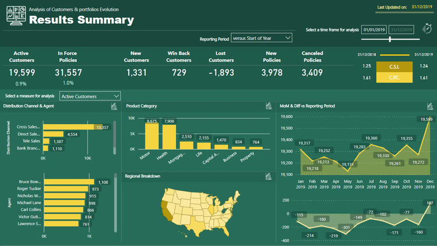Click the time frame slider handle
The width and height of the screenshot is (437, 246).
(390, 39)
